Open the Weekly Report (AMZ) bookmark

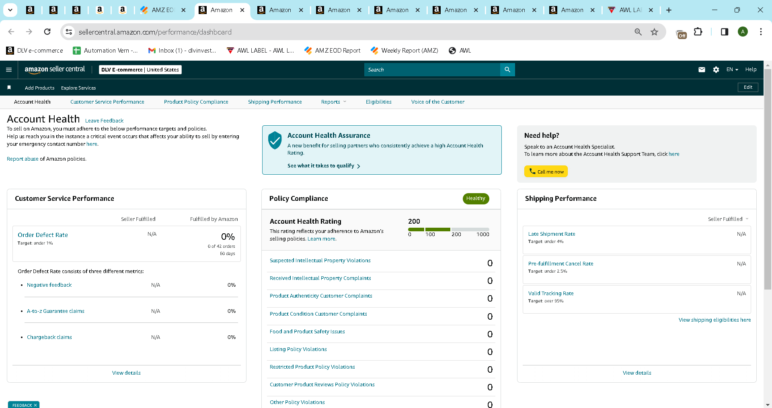(404, 50)
